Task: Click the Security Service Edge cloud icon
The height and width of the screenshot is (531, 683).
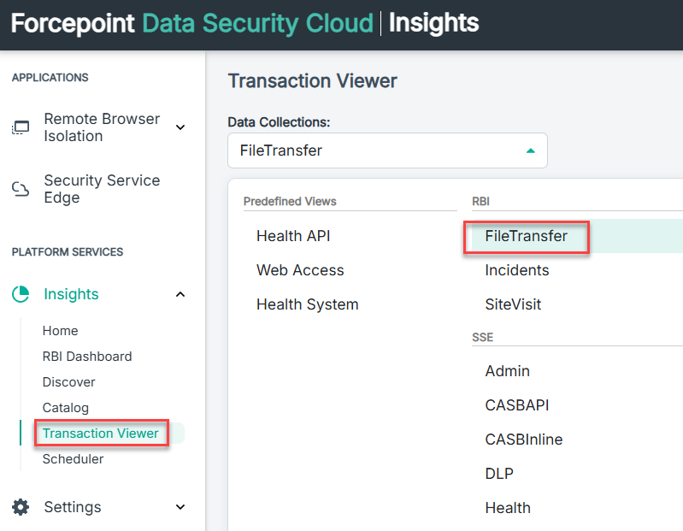Action: [20, 189]
